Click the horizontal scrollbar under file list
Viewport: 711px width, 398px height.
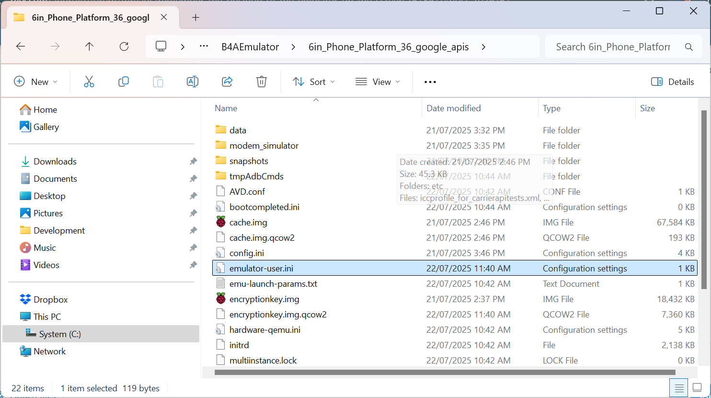[x=445, y=372]
